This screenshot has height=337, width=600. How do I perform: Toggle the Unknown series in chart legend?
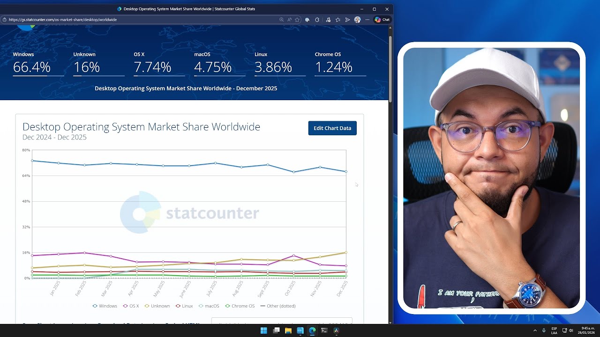[x=157, y=306]
